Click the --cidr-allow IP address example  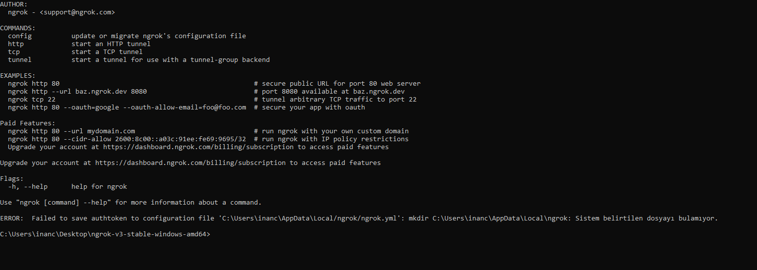[x=190, y=139]
